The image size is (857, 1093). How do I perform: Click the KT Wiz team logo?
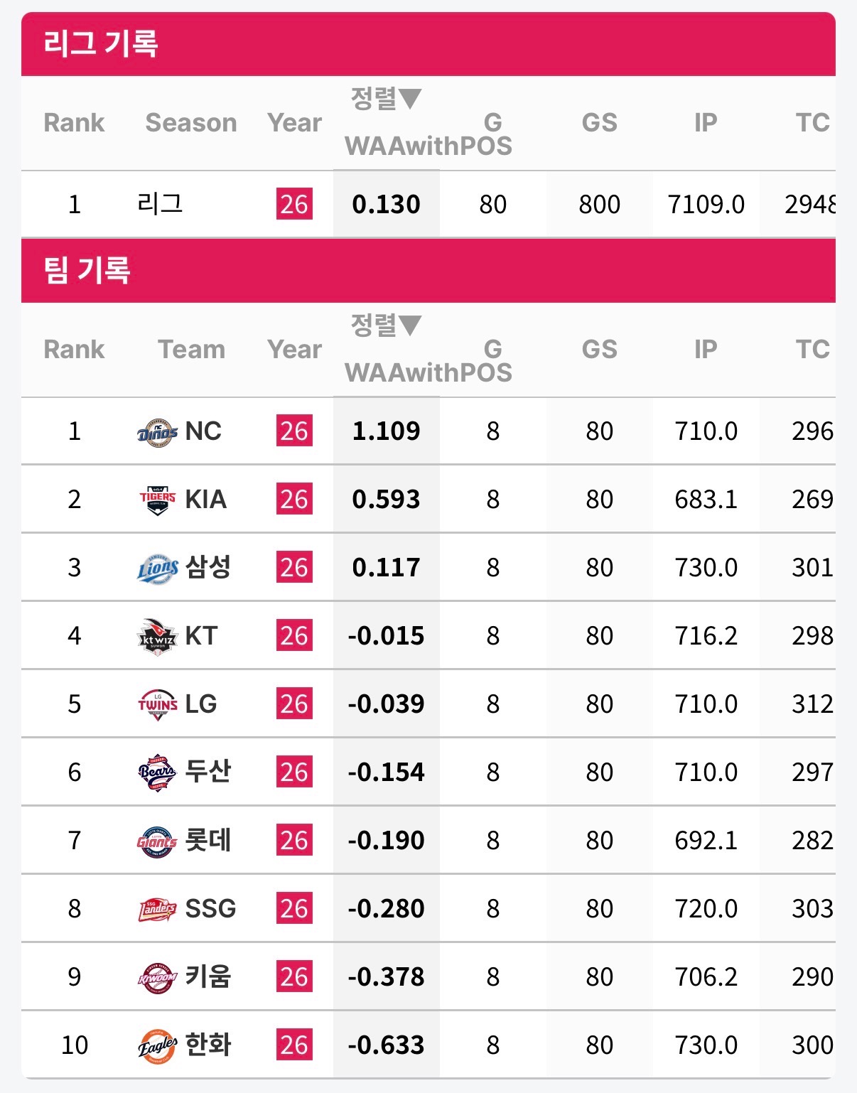tap(157, 637)
